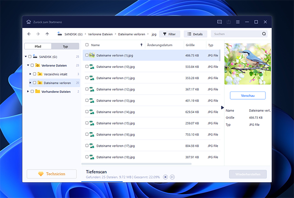Viewport: 294px width, 198px height.
Task: Click the Verlorene Dateien folder icon
Action: 38,65
